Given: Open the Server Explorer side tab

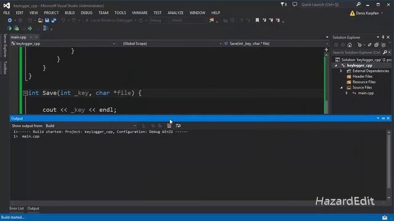Looking at the screenshot, I should 5,45.
